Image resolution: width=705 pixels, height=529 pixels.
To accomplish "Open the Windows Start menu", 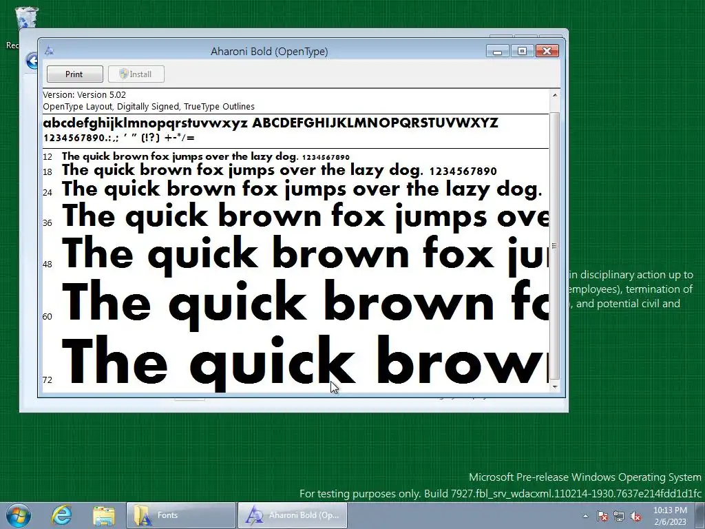I will tap(19, 515).
